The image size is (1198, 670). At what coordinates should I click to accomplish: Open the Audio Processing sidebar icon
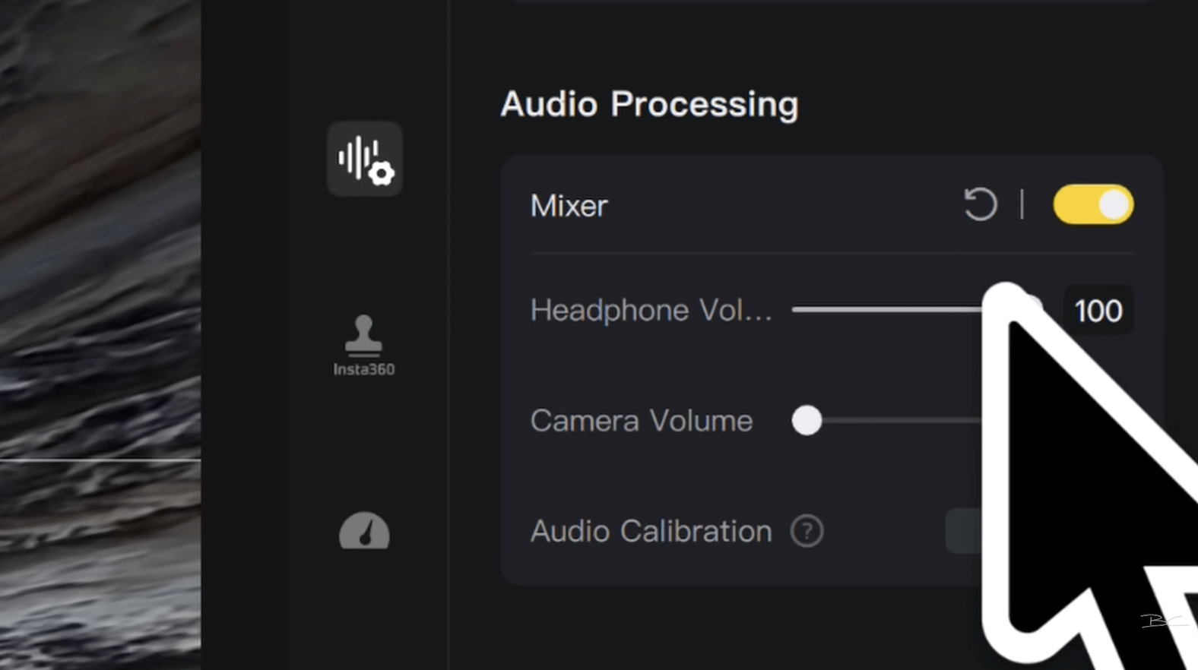point(365,159)
